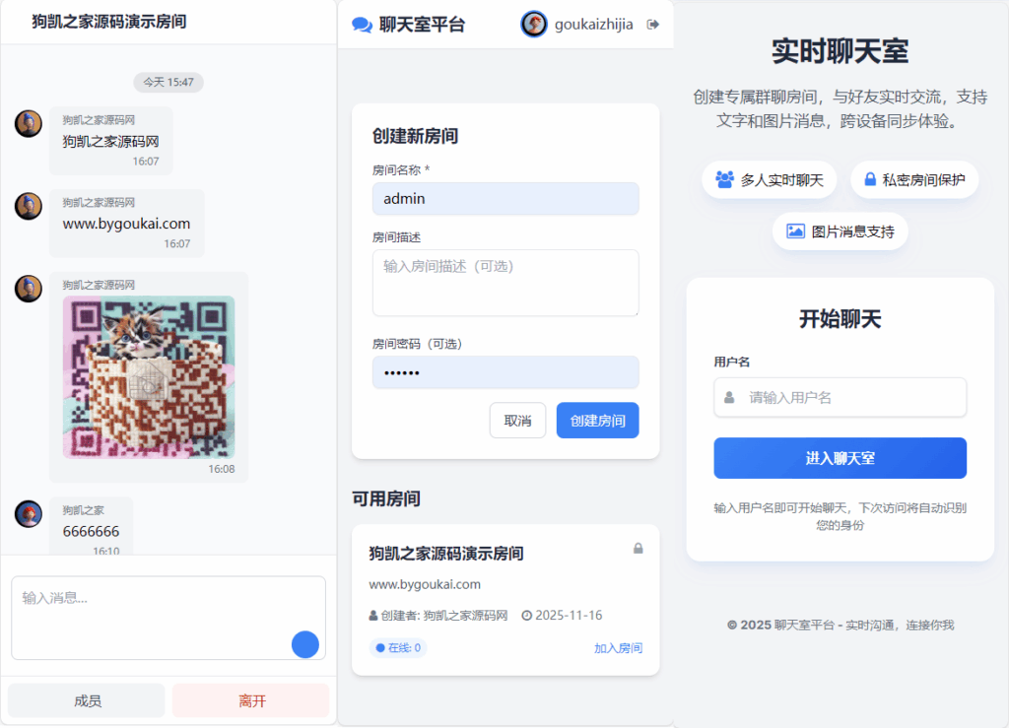
Task: Click the blue circular send button
Action: pyautogui.click(x=305, y=644)
